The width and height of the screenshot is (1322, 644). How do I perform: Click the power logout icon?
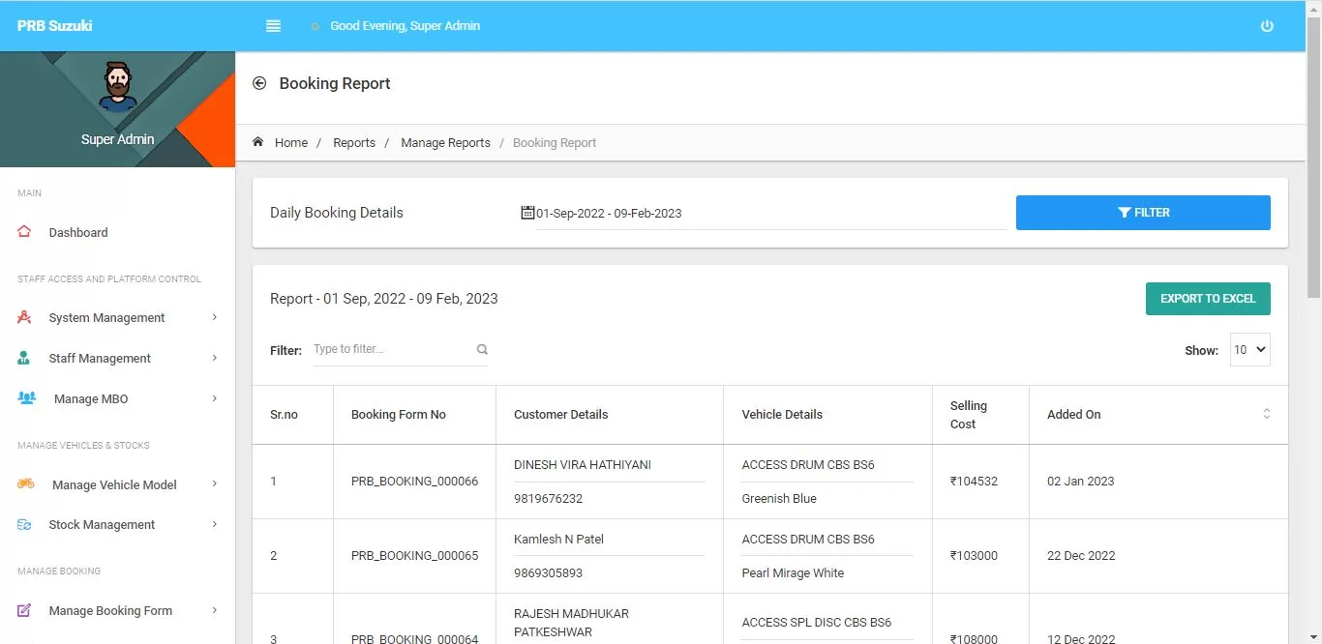1267,26
